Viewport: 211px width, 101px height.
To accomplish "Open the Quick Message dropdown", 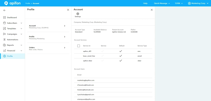I will (162, 3).
